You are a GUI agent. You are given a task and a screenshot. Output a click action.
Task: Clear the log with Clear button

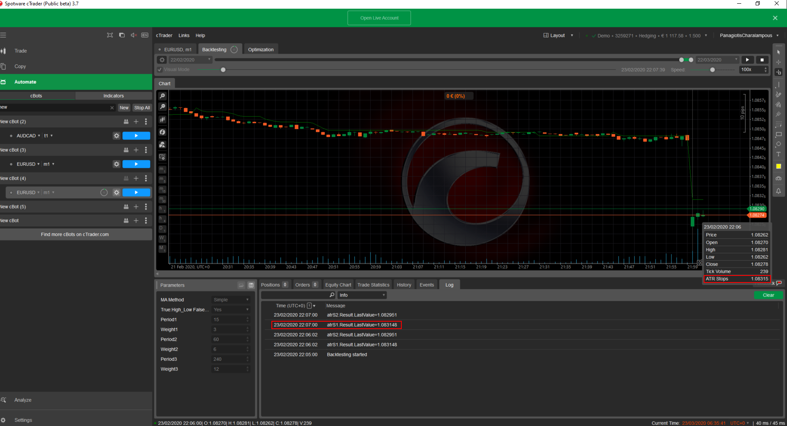click(x=768, y=295)
